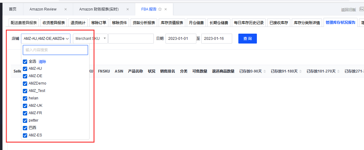Click the blue 查询 button
Screen dimensions: 364x150
pyautogui.click(x=248, y=39)
